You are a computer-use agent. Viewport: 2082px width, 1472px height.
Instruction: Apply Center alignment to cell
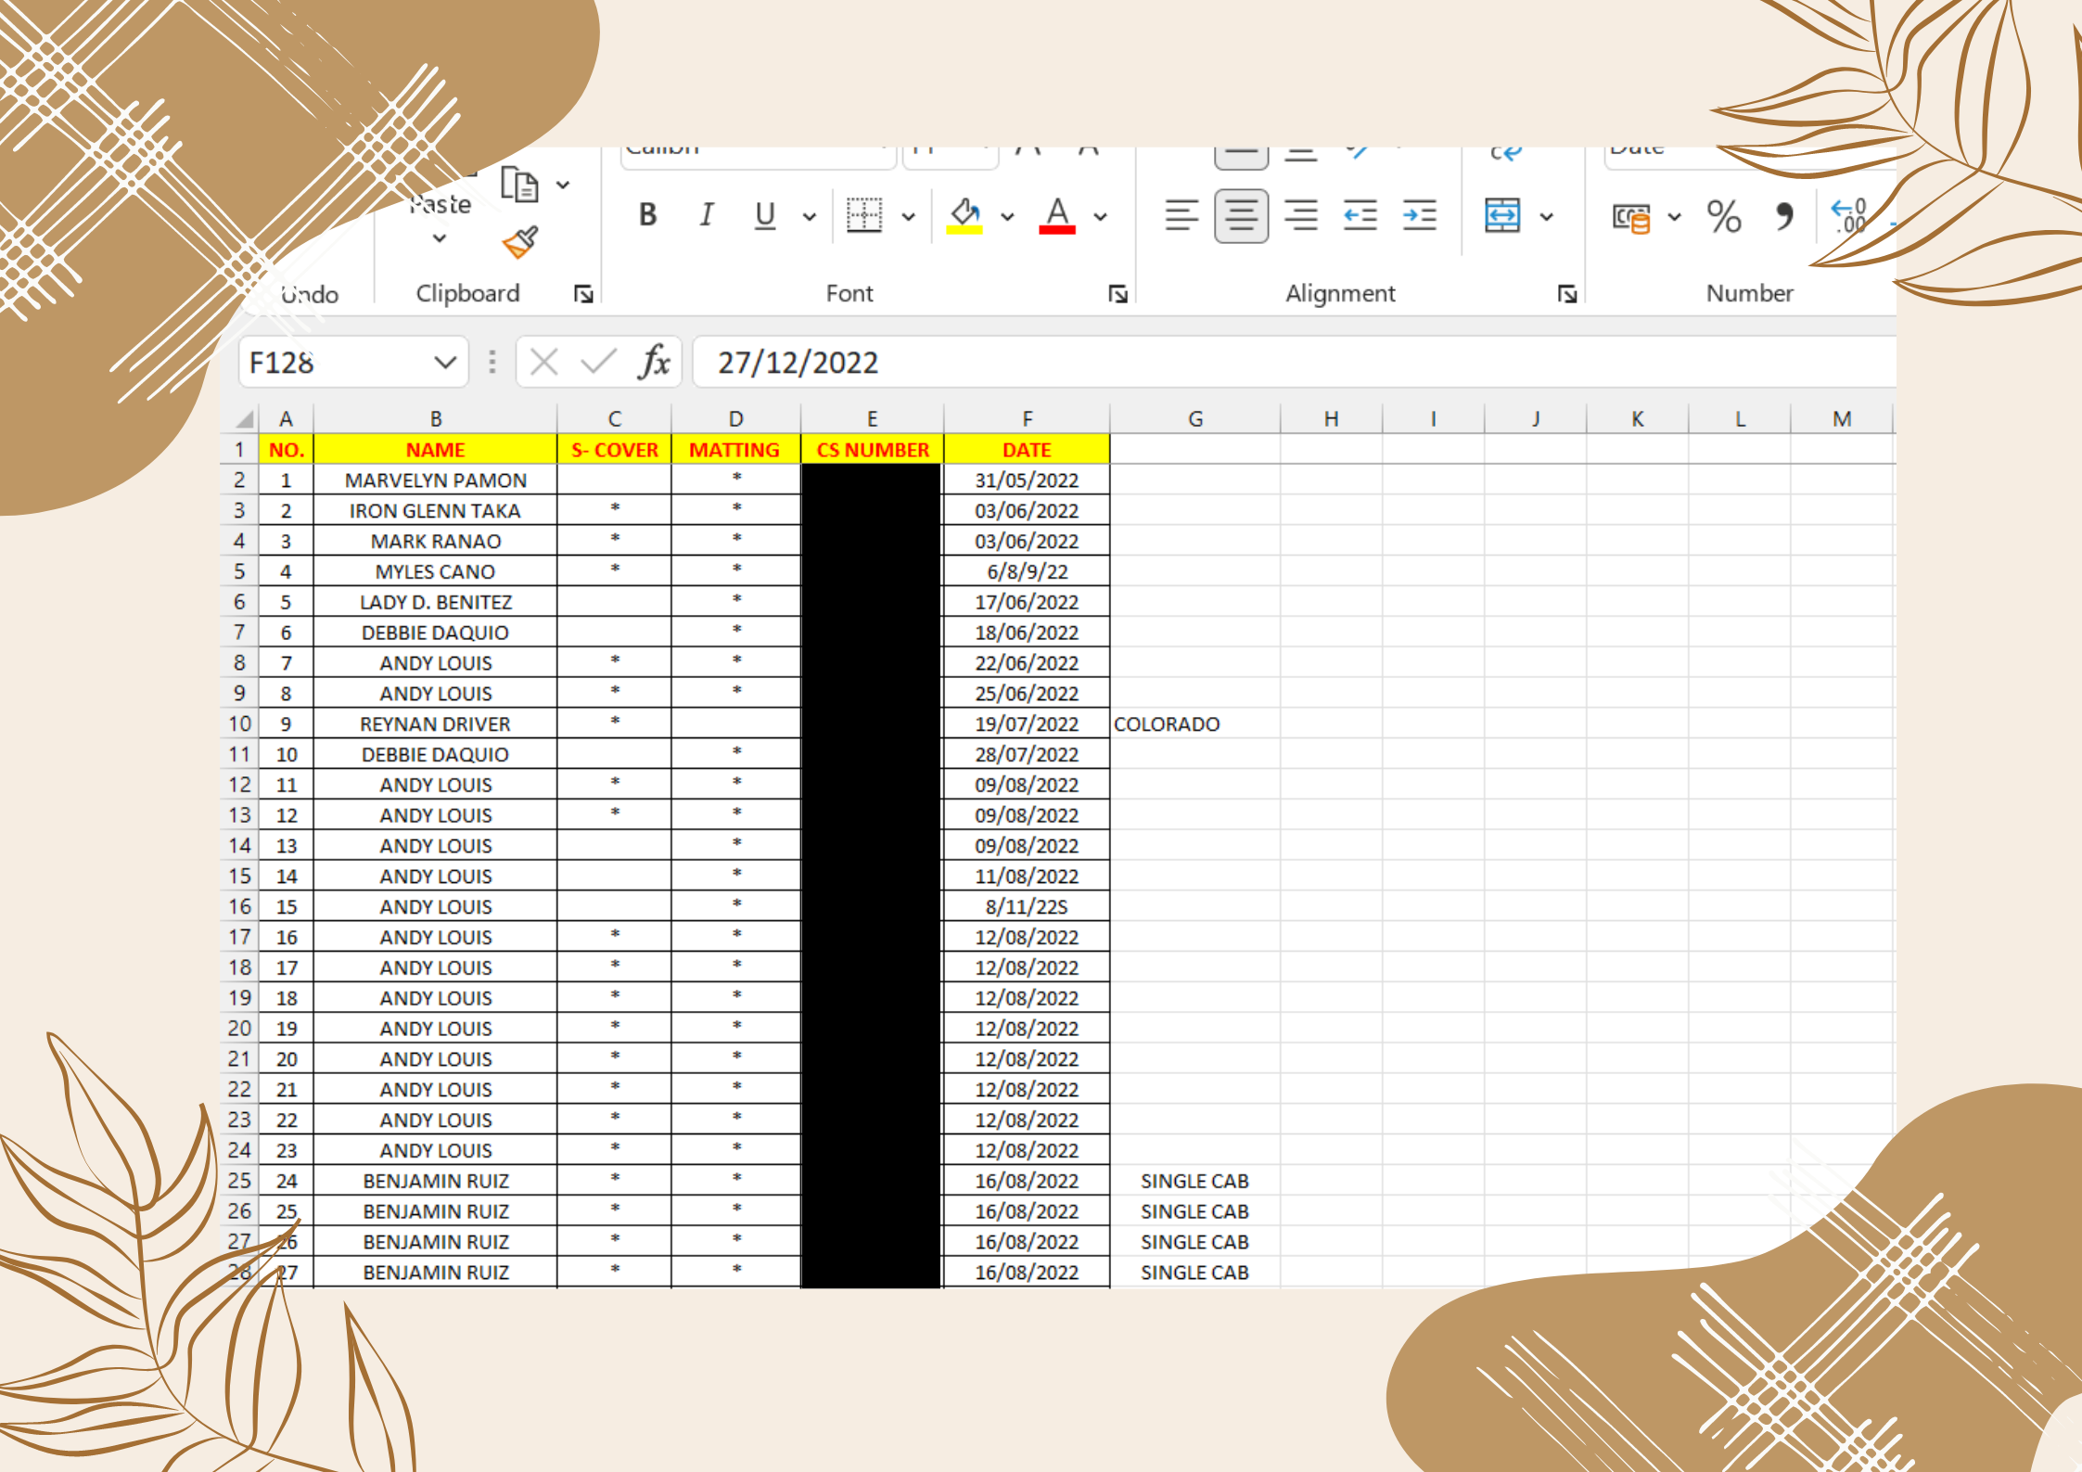pos(1241,216)
